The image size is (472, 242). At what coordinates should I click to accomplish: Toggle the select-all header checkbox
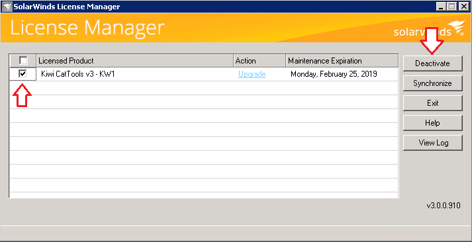coord(23,61)
